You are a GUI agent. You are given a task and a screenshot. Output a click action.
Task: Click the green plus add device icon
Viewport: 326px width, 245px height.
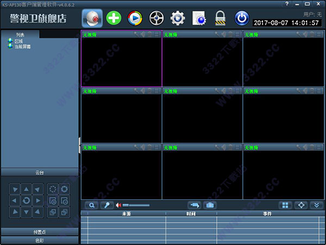(x=114, y=18)
